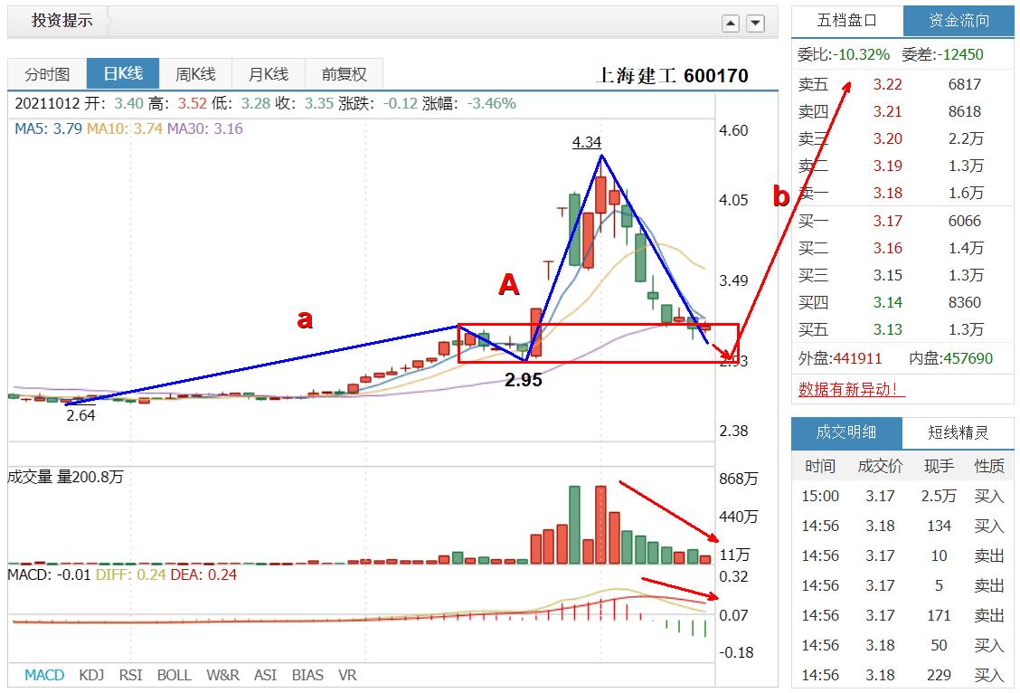Click the 卖五 price 3.22
Screen dimensions: 1020x693
887,85
